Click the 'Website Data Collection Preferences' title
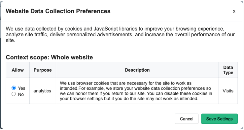 click(x=58, y=11)
